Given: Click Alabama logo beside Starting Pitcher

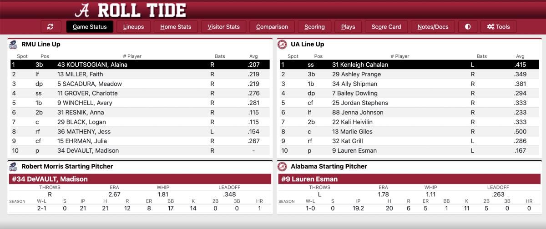Looking at the screenshot, I should click(x=282, y=166).
